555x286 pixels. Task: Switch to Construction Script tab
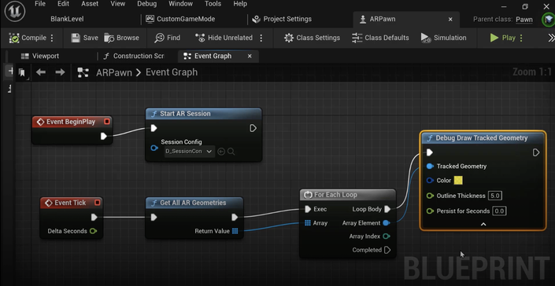[x=134, y=56]
